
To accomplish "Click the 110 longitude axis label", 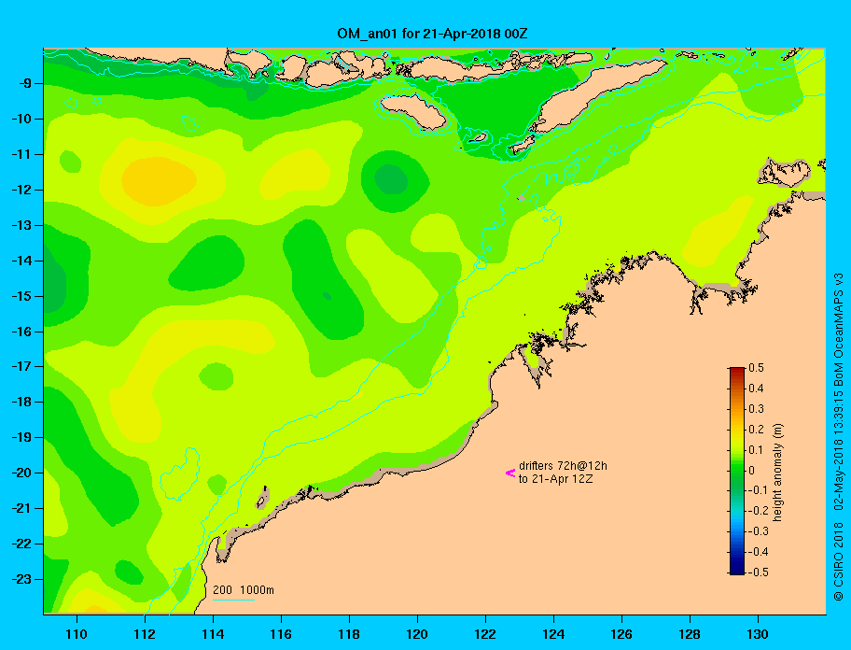I will tap(77, 634).
